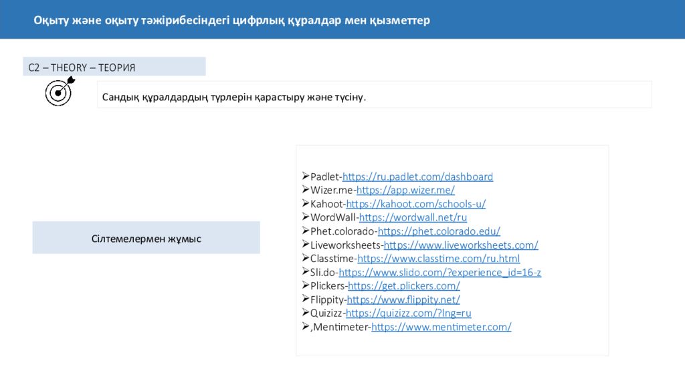Click the Plickers- label text
Screen dimensions: 685x385
click(329, 286)
